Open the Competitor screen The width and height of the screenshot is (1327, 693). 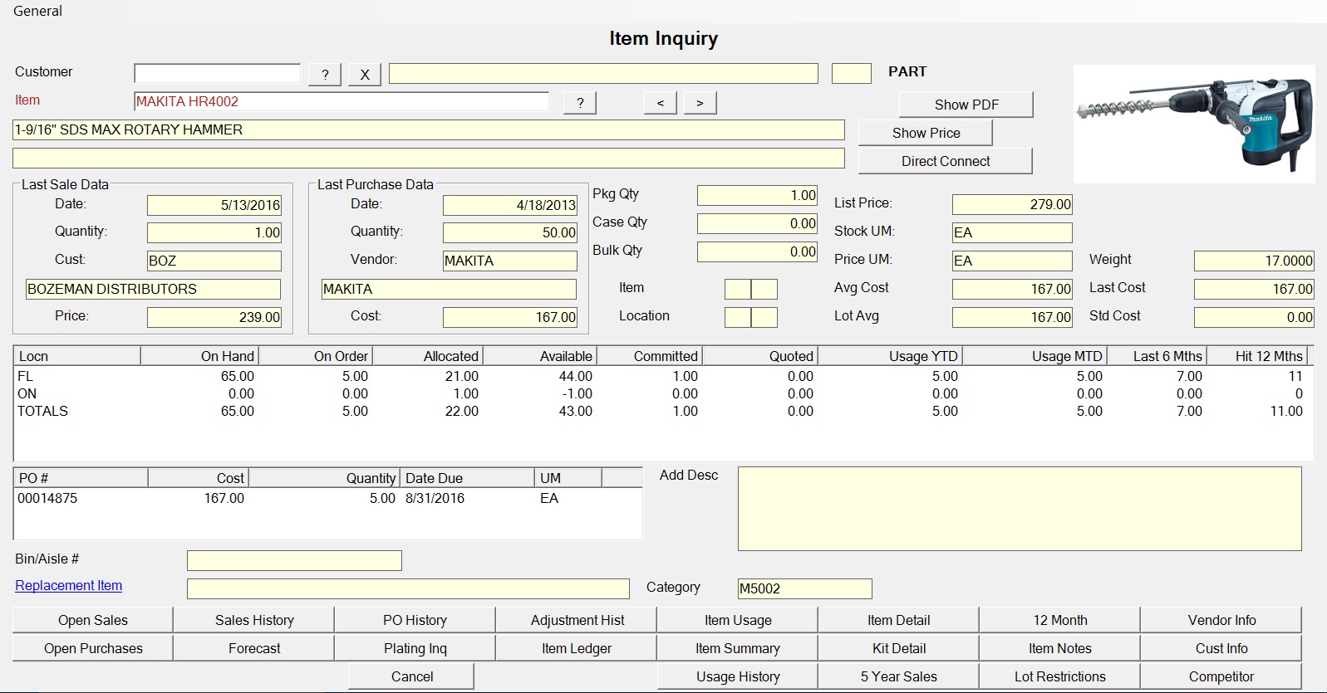coord(1221,676)
